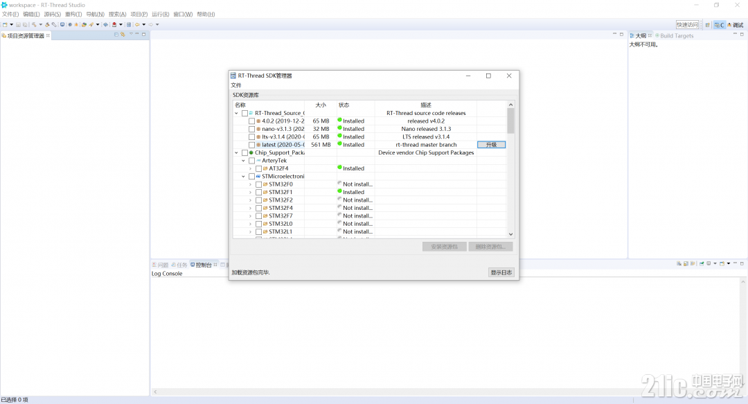Click SDK list scroll-down arrow
This screenshot has height=404, width=748.
pyautogui.click(x=510, y=234)
